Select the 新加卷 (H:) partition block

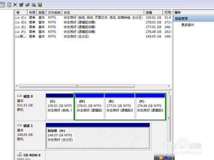click(x=98, y=136)
